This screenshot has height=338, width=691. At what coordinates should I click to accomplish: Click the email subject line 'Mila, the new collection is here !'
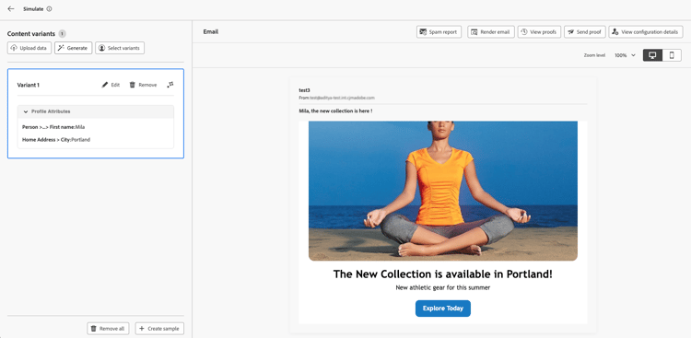coord(335,111)
